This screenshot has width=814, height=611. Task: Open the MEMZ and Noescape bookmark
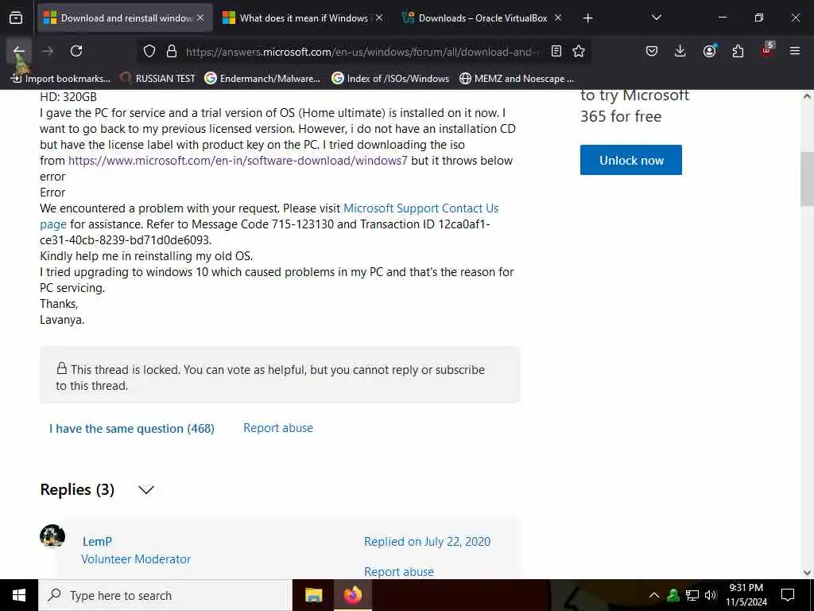coord(517,79)
